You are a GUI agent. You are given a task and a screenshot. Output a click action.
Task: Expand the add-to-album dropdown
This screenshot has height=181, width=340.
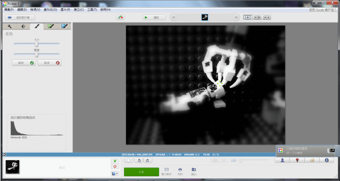[115, 173]
